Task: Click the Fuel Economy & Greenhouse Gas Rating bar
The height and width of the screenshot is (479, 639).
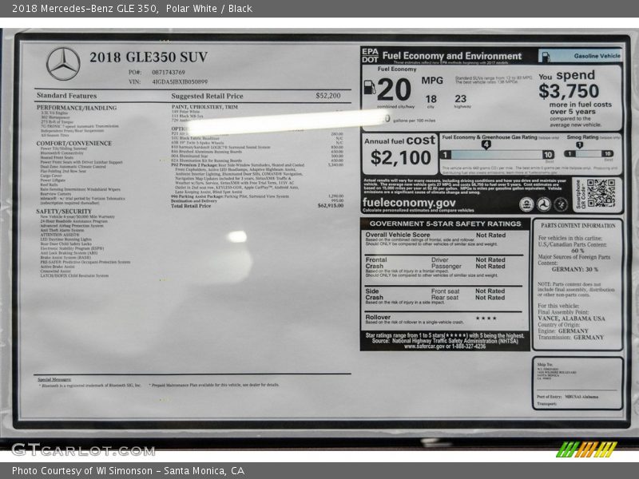Action: tap(497, 155)
